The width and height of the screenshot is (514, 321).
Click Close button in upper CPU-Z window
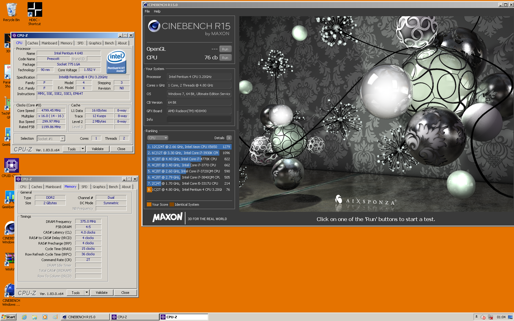121,149
